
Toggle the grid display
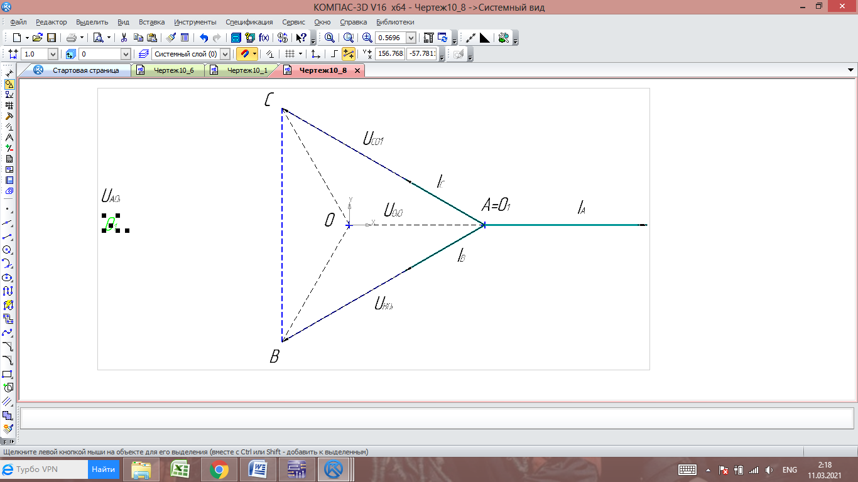click(x=290, y=54)
